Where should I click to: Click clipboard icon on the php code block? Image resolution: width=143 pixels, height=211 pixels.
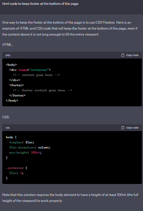[x=123, y=55]
